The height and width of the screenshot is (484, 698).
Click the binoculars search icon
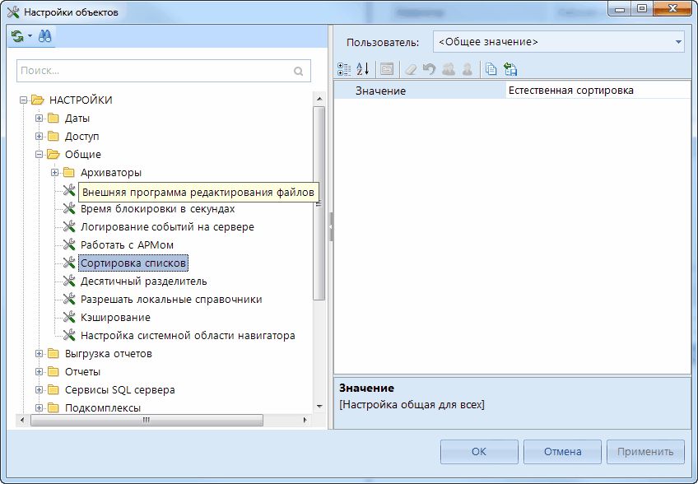(44, 36)
